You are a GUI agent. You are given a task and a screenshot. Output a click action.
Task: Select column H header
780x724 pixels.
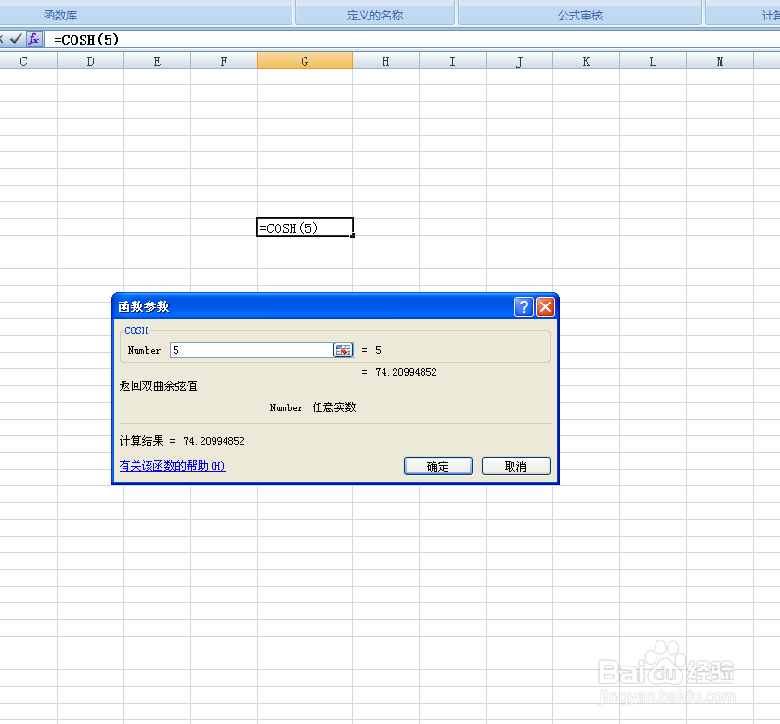[385, 60]
